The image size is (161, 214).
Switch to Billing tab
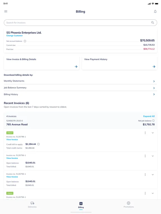(81, 205)
